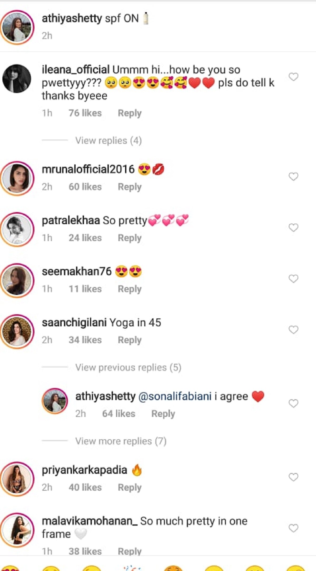Screen dimensions: 316x571
Task: Reply to patralekhaa's comment
Action: pos(130,238)
